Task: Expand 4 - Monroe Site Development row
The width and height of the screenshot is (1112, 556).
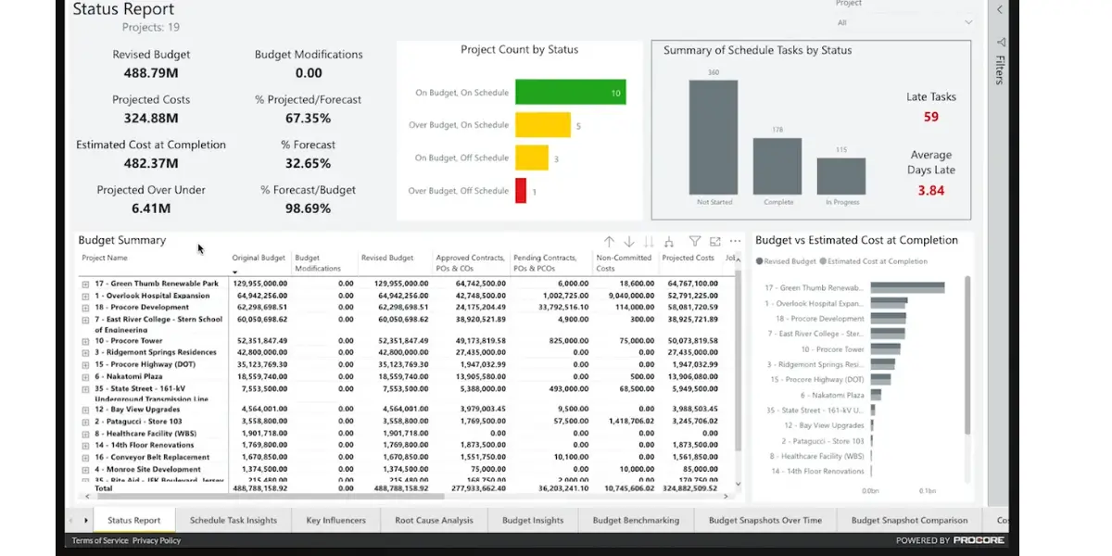Action: coord(85,469)
